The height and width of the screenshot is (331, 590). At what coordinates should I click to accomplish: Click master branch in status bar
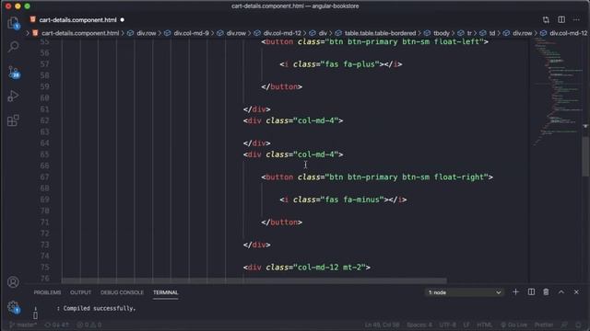tap(23, 325)
